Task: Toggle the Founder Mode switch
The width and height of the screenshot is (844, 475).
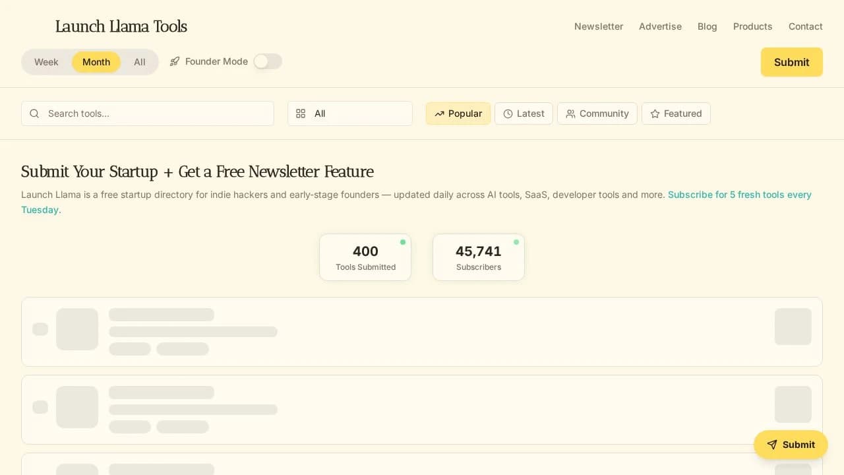Action: (x=268, y=61)
